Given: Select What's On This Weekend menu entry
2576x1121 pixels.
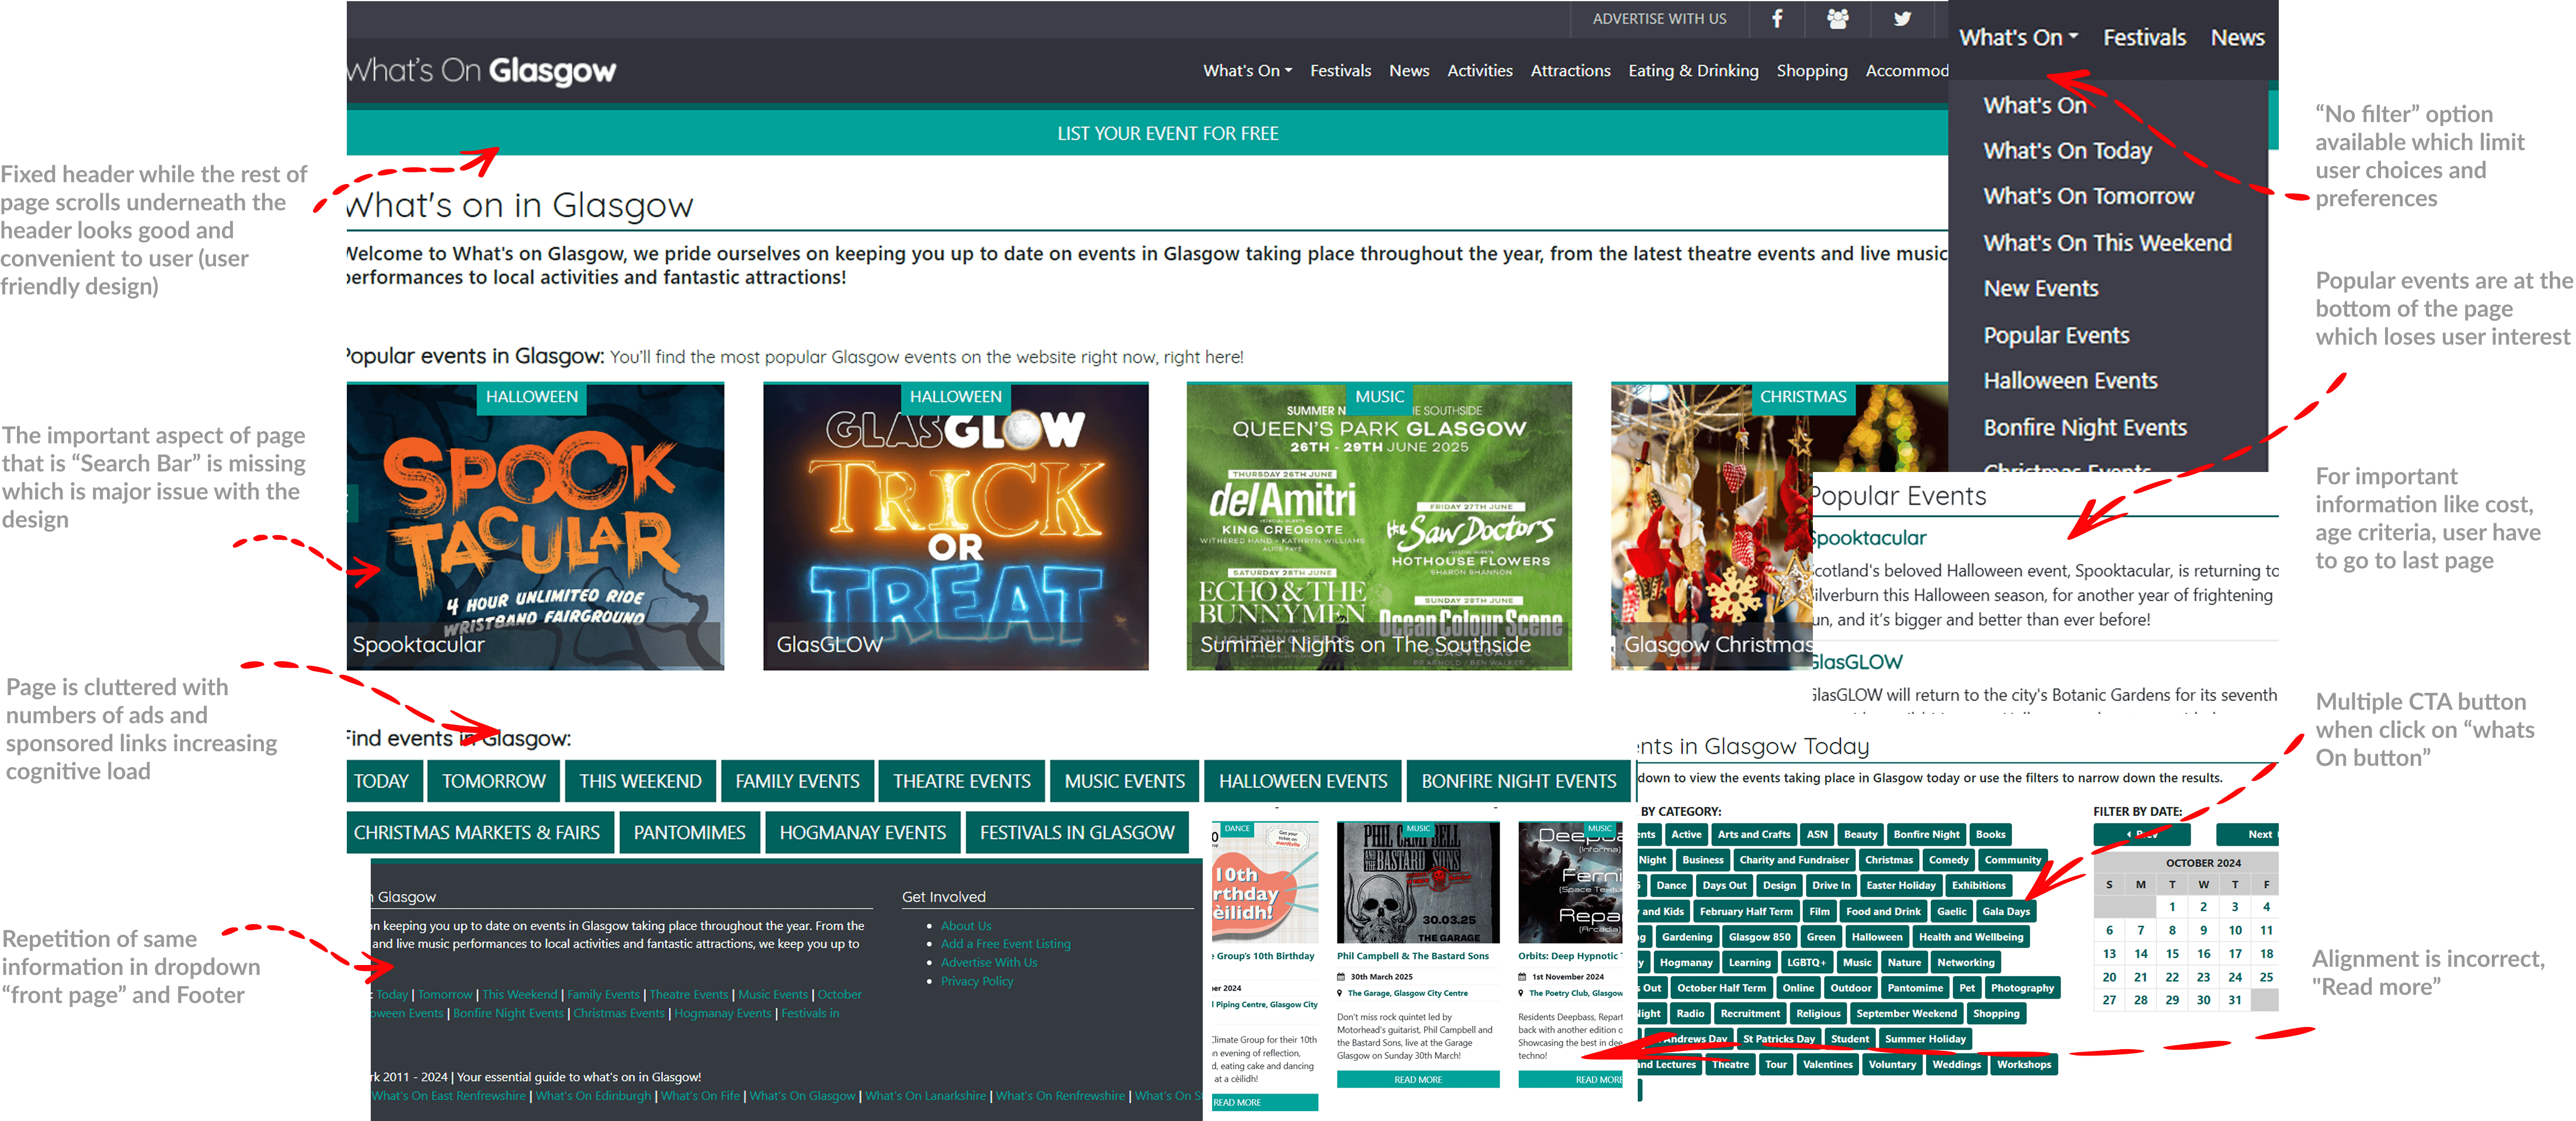Looking at the screenshot, I should tap(2107, 243).
